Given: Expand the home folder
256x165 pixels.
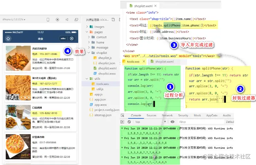Looking at the screenshot, I should [x=89, y=42].
